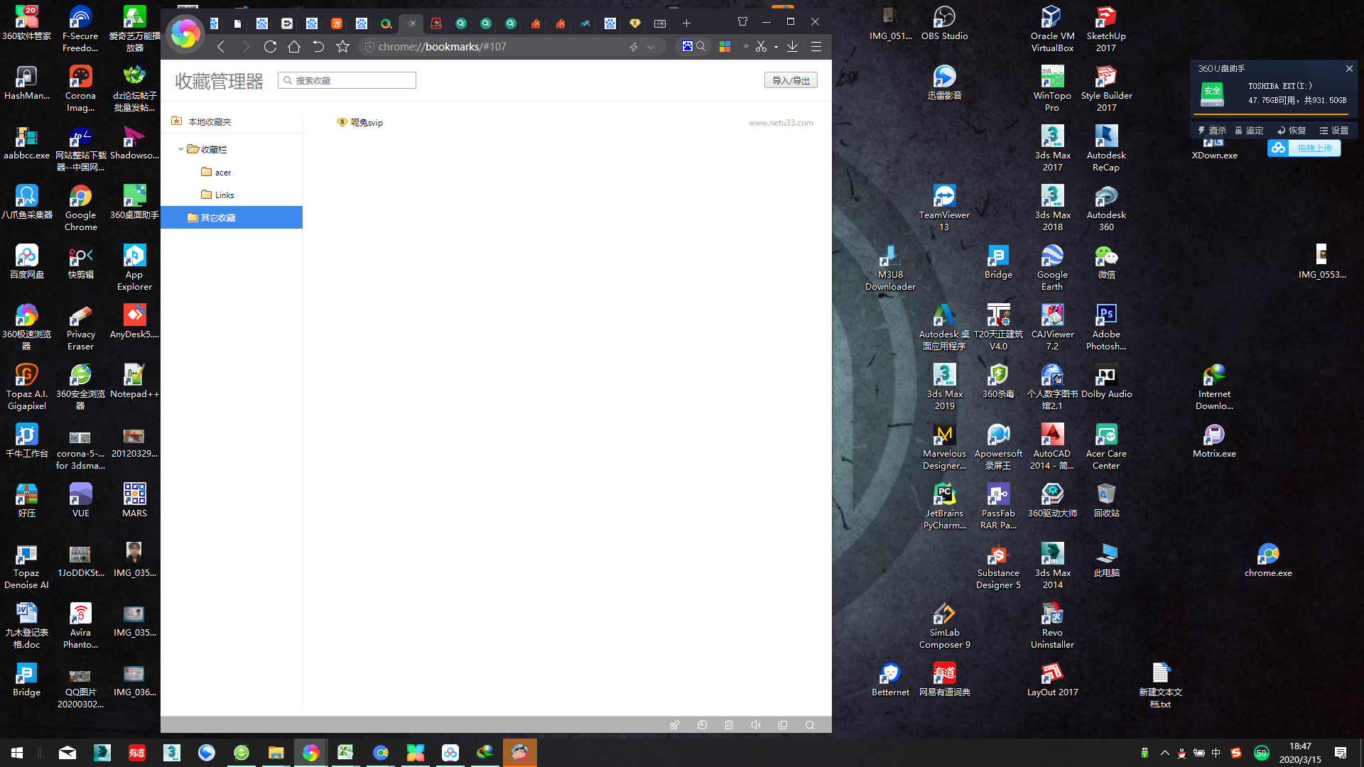
Task: Click 查杀 in 360 U盘助手 panel
Action: 1212,130
